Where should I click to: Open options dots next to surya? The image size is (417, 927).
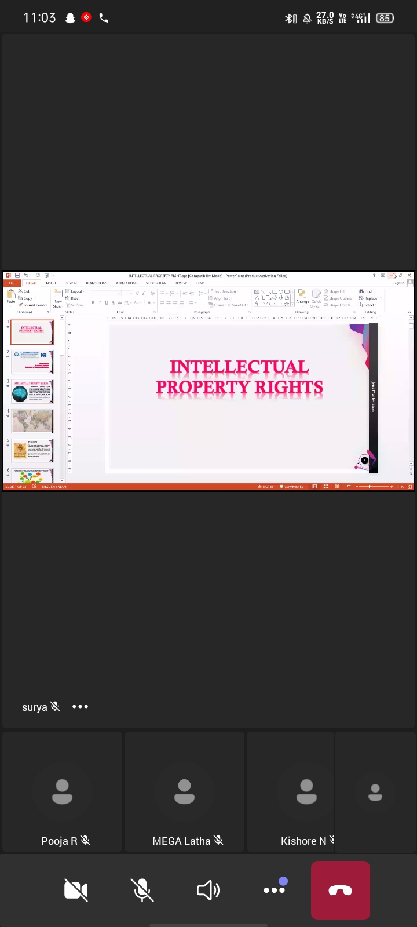pyautogui.click(x=80, y=707)
